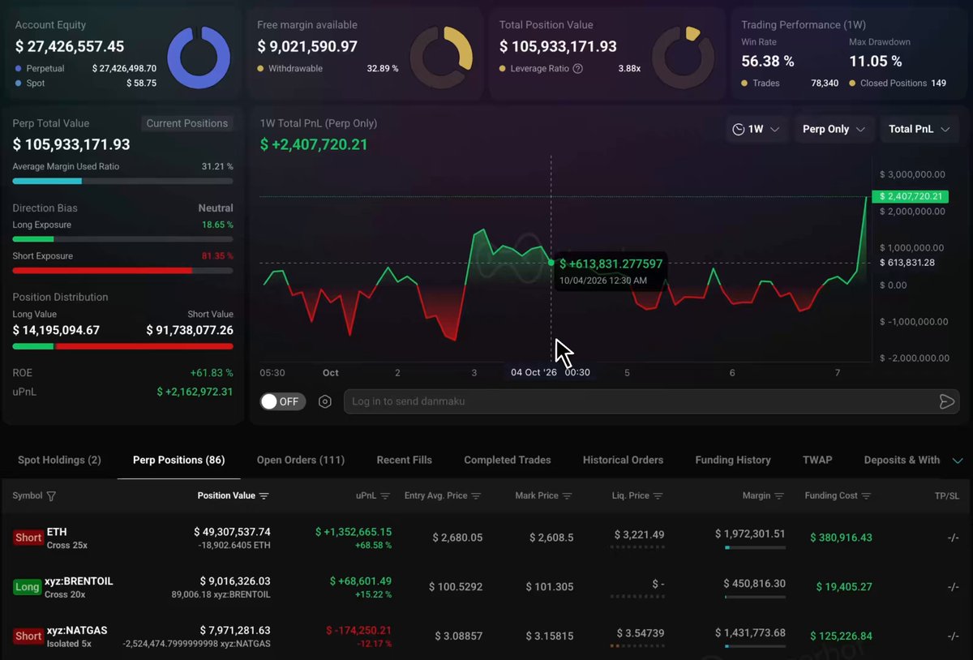Open the Funding History tab
Screen dimensions: 973x660
[x=733, y=460]
